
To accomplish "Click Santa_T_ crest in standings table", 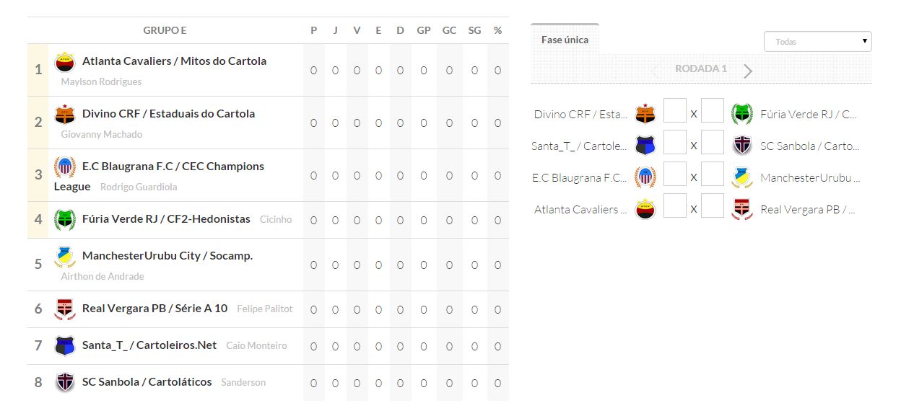I will point(65,345).
